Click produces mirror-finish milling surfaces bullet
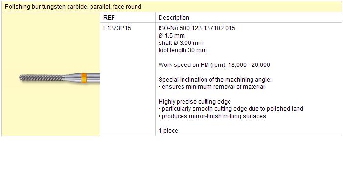The image size is (343, 191). 212,116
